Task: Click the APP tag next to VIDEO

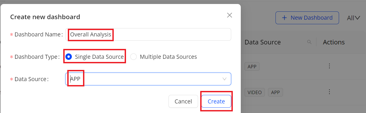Action: coord(276,92)
